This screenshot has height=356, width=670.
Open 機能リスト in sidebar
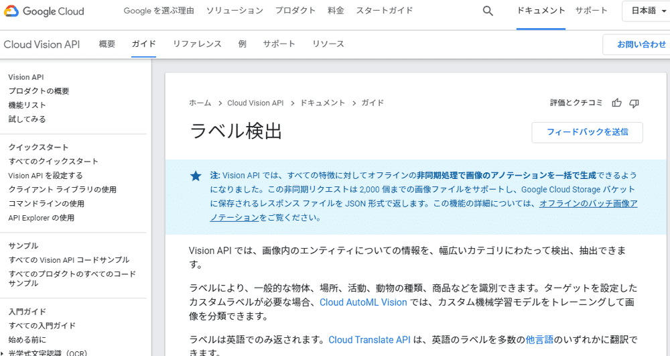[x=27, y=105]
